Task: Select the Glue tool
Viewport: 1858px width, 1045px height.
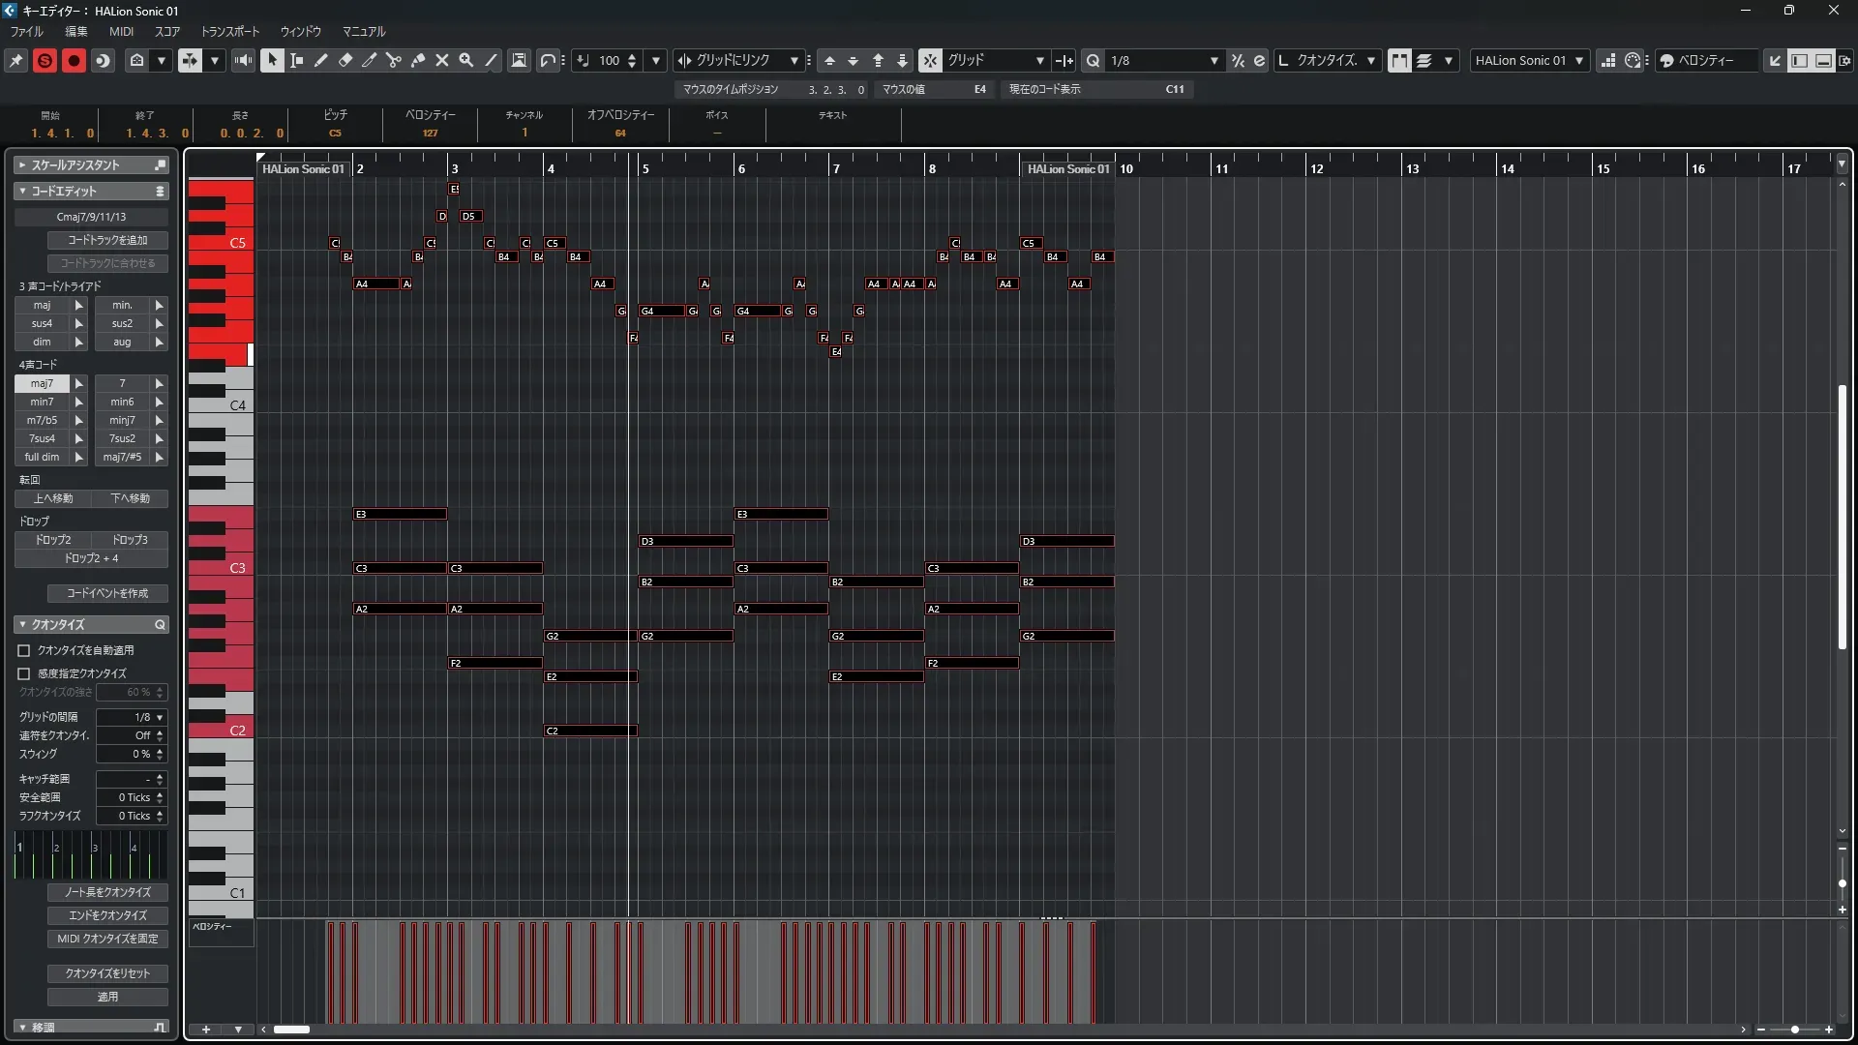Action: click(x=418, y=60)
